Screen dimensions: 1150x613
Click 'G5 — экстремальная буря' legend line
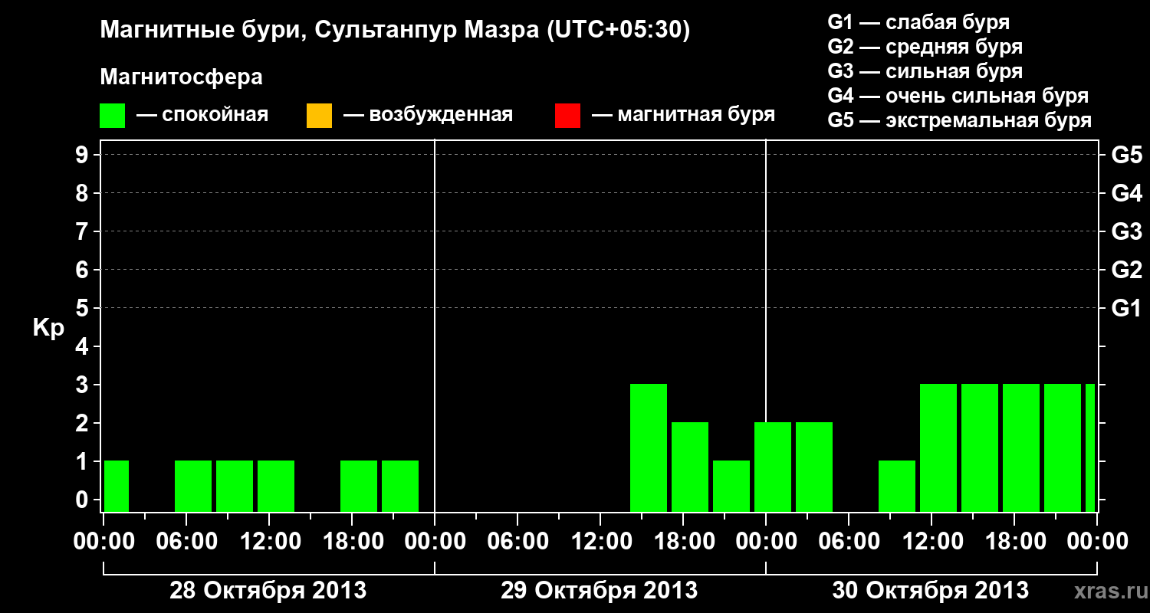[x=960, y=120]
